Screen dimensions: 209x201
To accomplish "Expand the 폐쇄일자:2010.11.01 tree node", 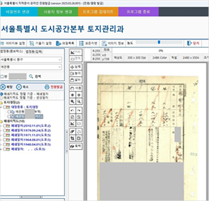I will click(1, 126).
